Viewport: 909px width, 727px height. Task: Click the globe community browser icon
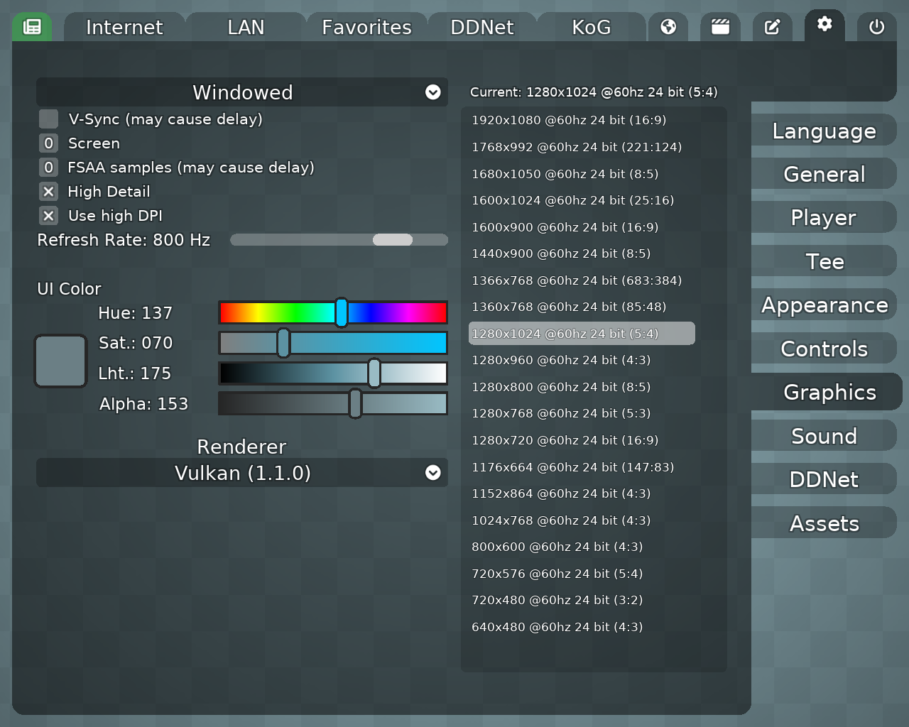coord(668,26)
